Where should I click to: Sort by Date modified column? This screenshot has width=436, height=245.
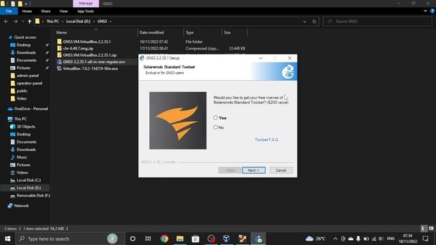tap(151, 33)
